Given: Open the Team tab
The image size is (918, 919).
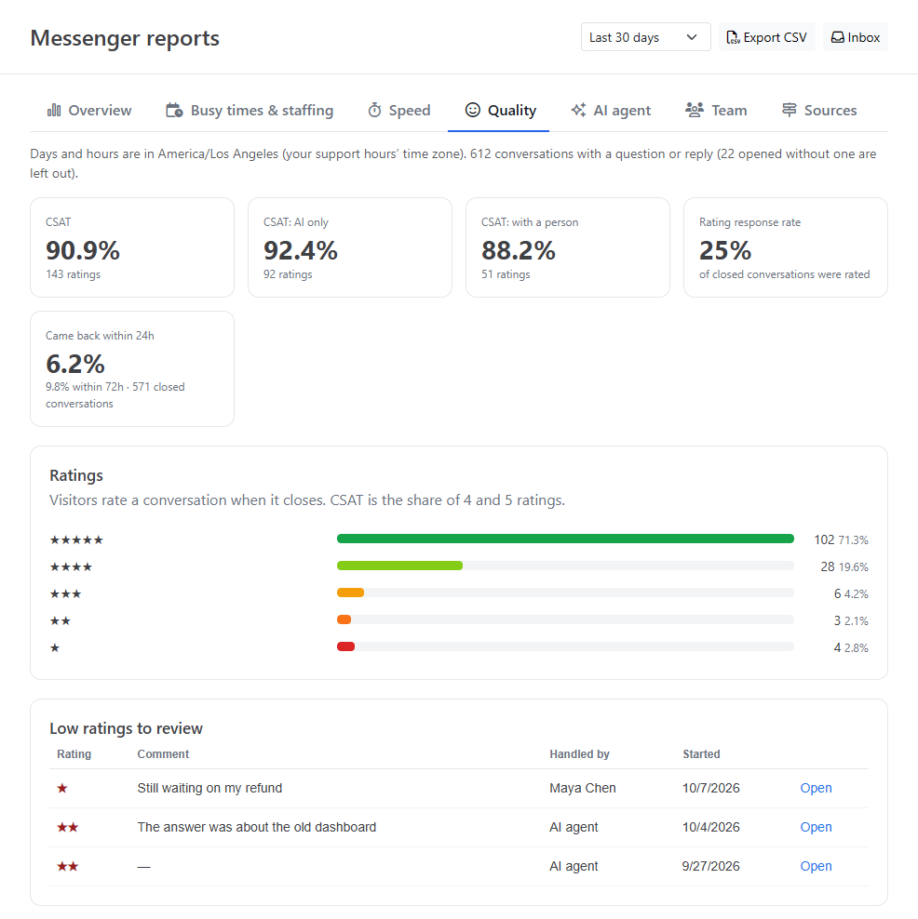Looking at the screenshot, I should click(716, 110).
